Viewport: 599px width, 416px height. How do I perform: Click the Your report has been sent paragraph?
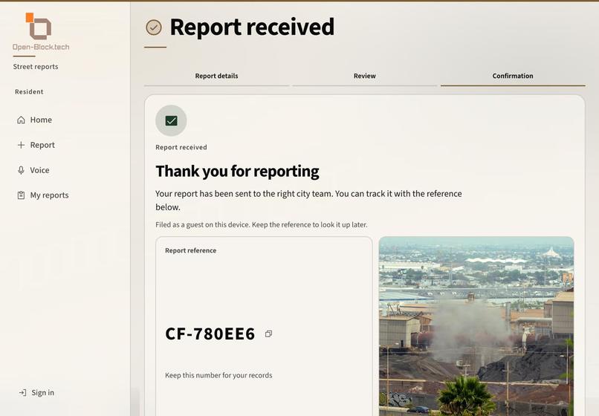click(x=308, y=200)
